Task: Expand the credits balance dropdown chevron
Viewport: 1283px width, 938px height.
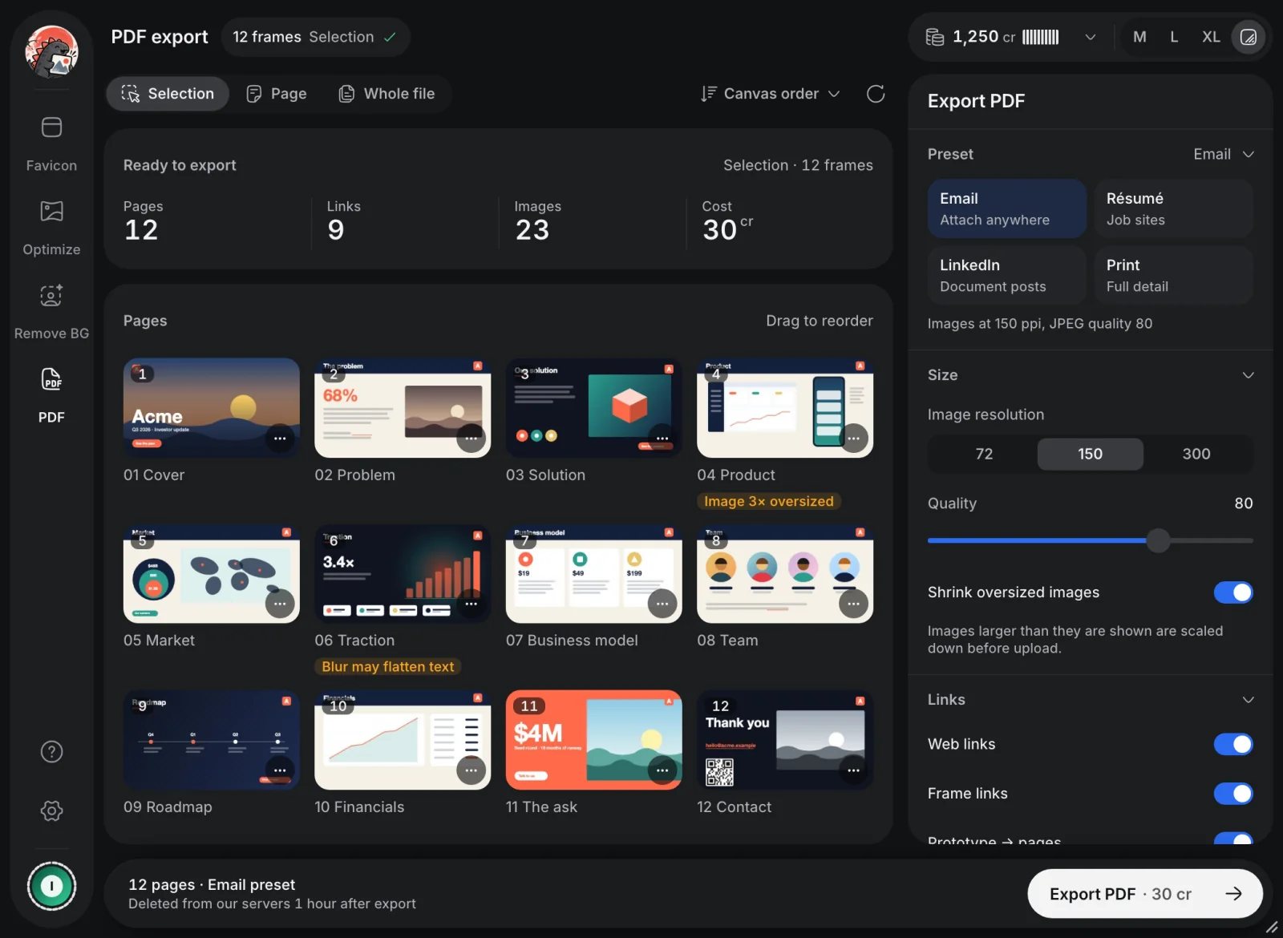Action: point(1091,37)
